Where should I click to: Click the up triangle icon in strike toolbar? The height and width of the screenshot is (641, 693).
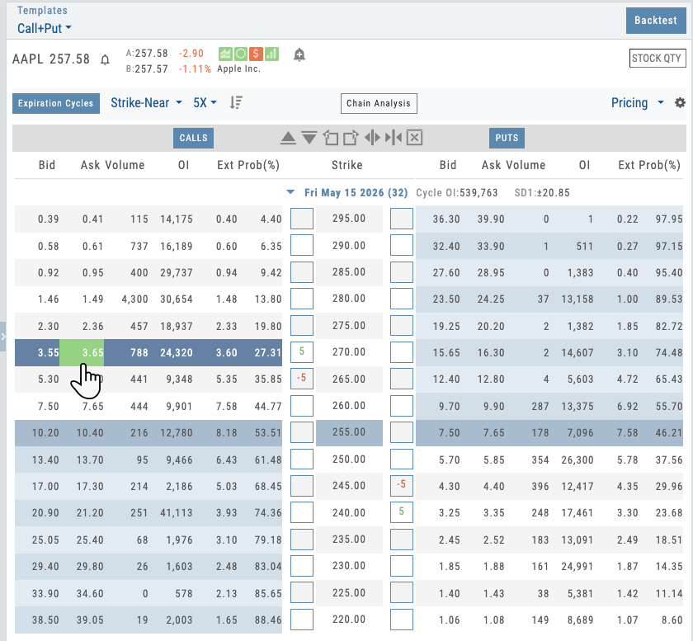(x=287, y=138)
